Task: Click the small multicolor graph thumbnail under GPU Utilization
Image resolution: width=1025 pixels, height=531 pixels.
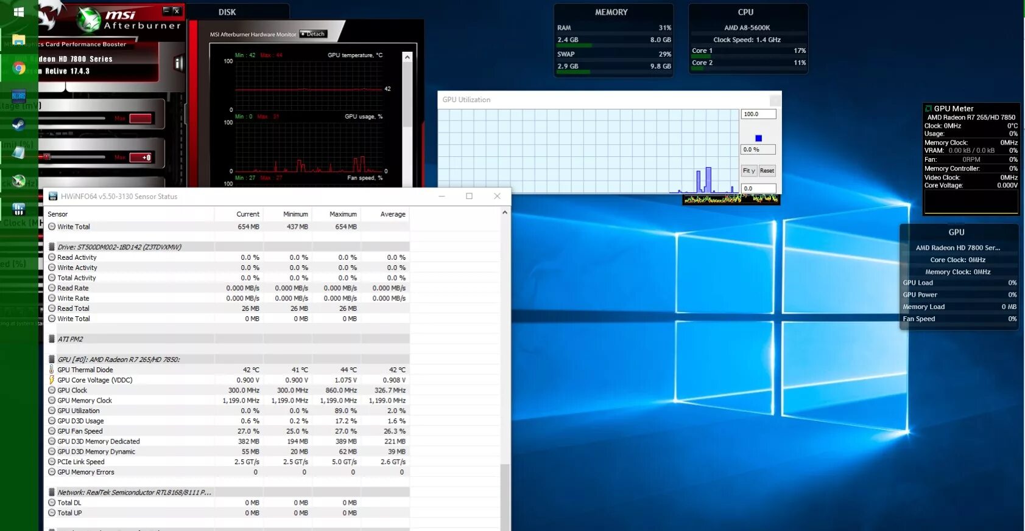Action: pyautogui.click(x=731, y=199)
